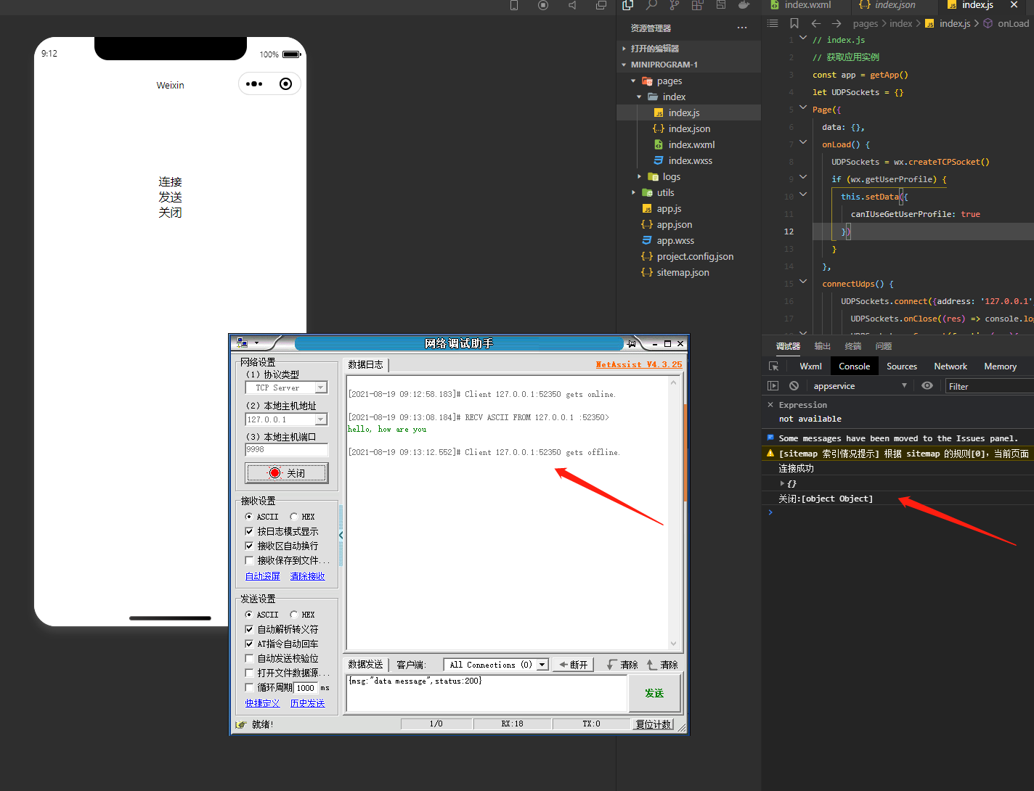Toggle the live expression eye icon in console
The width and height of the screenshot is (1034, 791).
coord(927,386)
